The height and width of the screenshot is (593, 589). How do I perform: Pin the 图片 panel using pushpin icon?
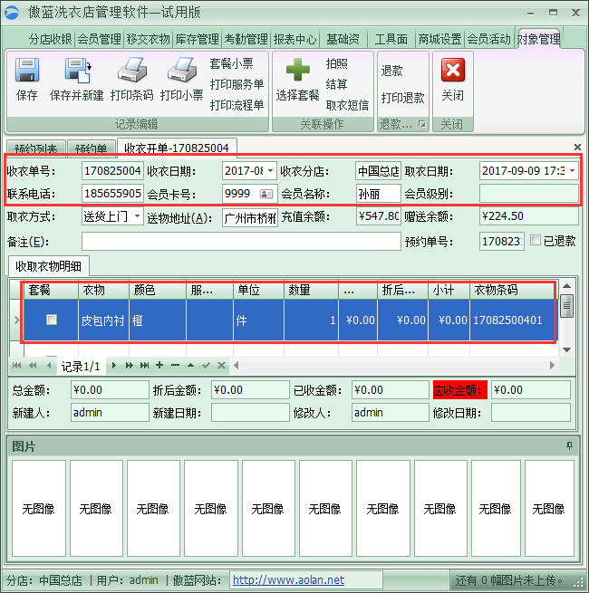pyautogui.click(x=569, y=446)
